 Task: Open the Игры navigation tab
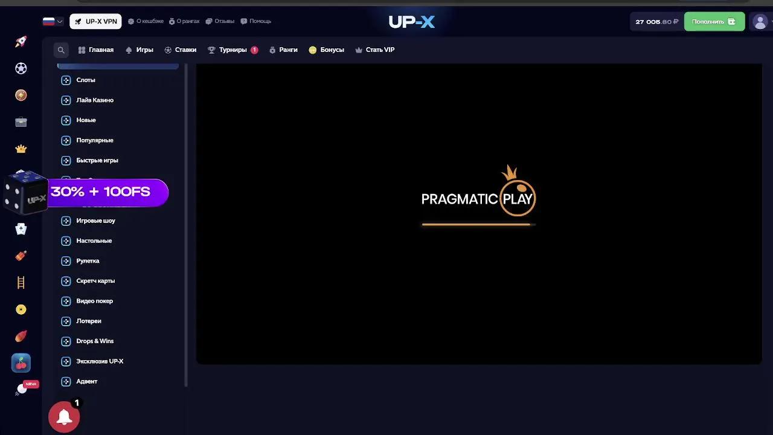(x=139, y=50)
